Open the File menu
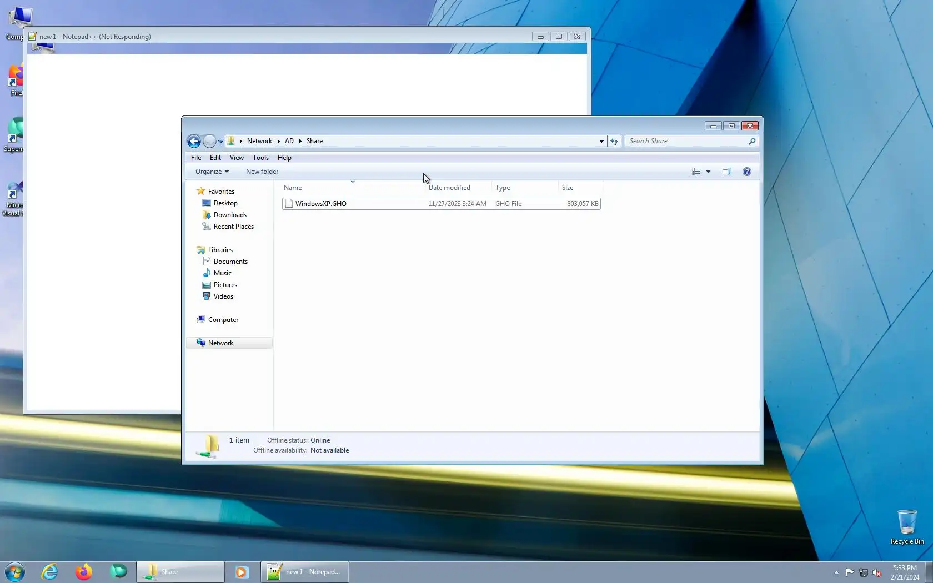The height and width of the screenshot is (583, 933). coord(196,158)
